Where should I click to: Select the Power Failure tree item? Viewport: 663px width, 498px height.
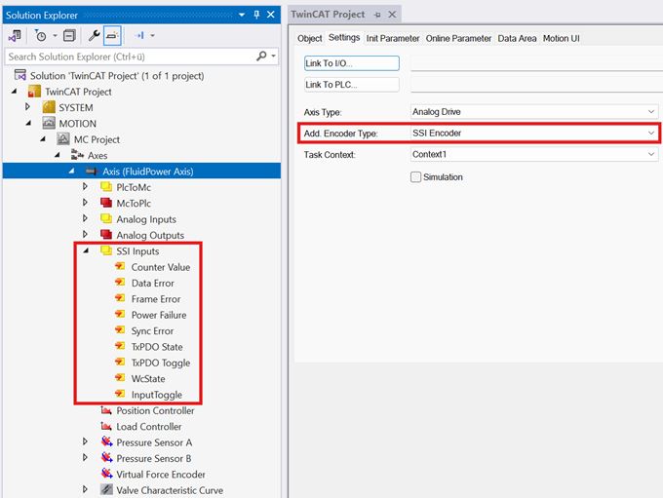pos(159,315)
